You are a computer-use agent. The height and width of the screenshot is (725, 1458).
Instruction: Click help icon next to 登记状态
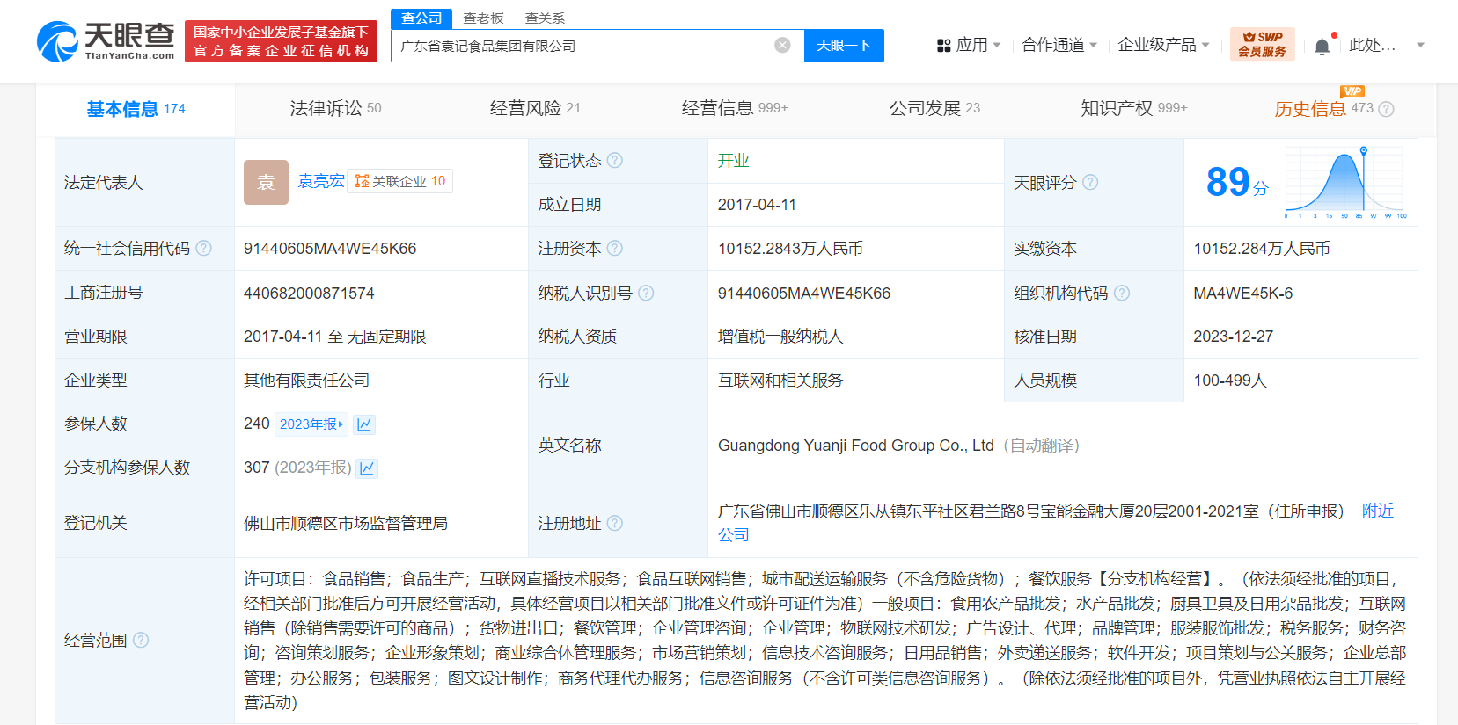point(615,160)
